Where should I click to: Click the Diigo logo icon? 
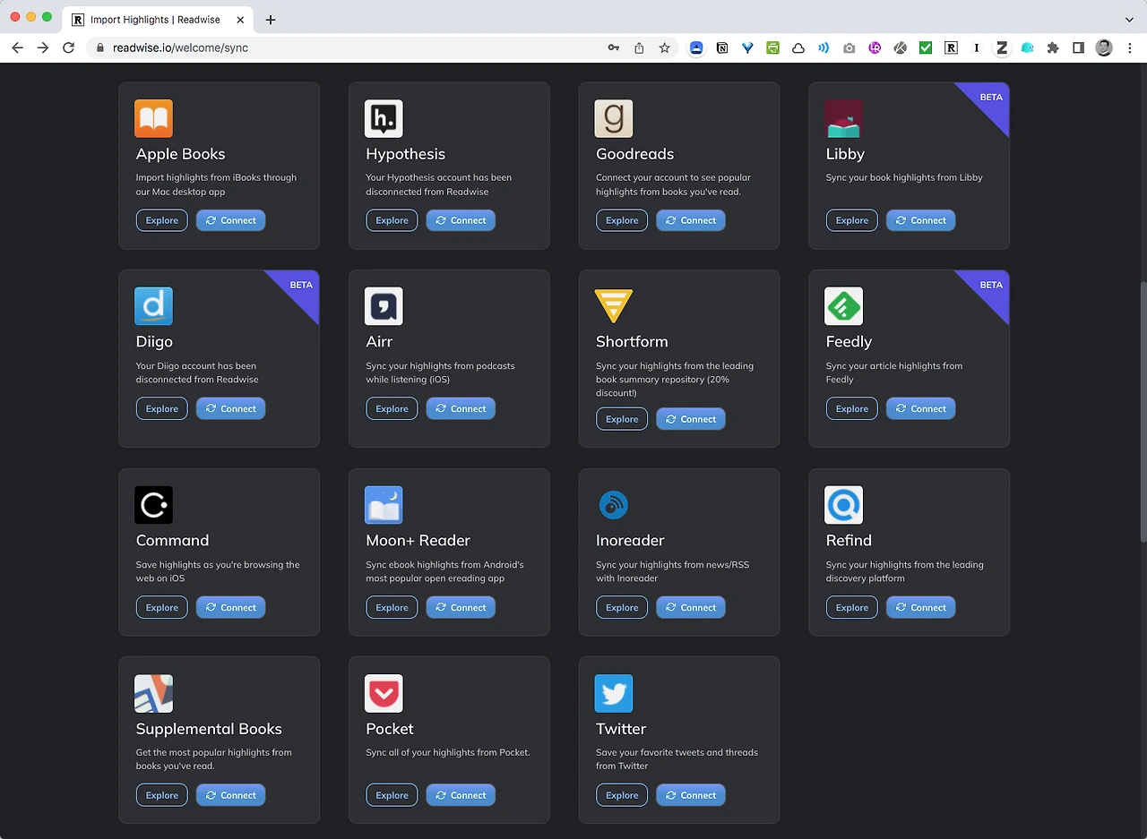pos(153,306)
